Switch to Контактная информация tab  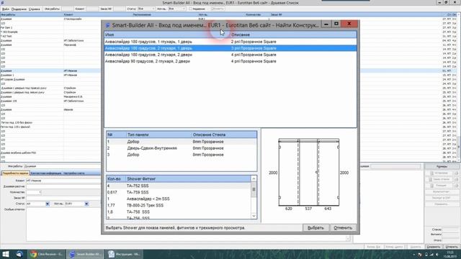(46, 173)
